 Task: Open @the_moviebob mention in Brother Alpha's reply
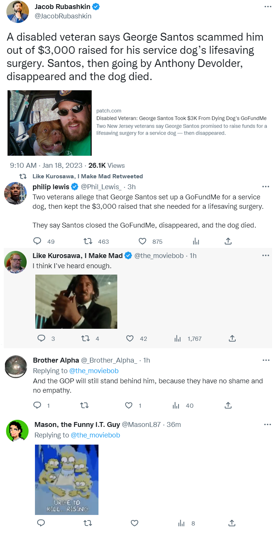point(94,371)
